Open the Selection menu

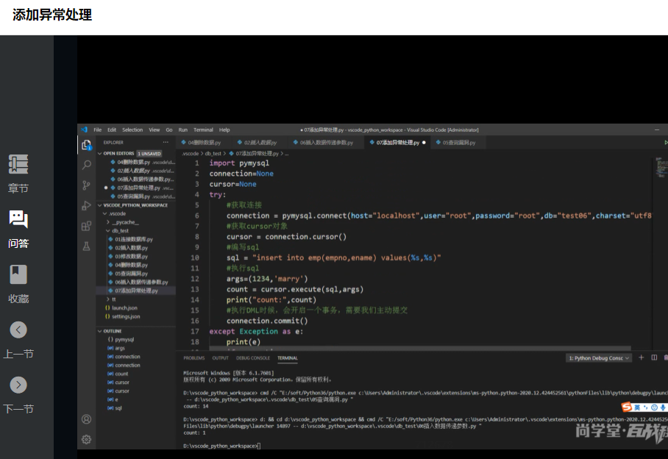point(132,130)
